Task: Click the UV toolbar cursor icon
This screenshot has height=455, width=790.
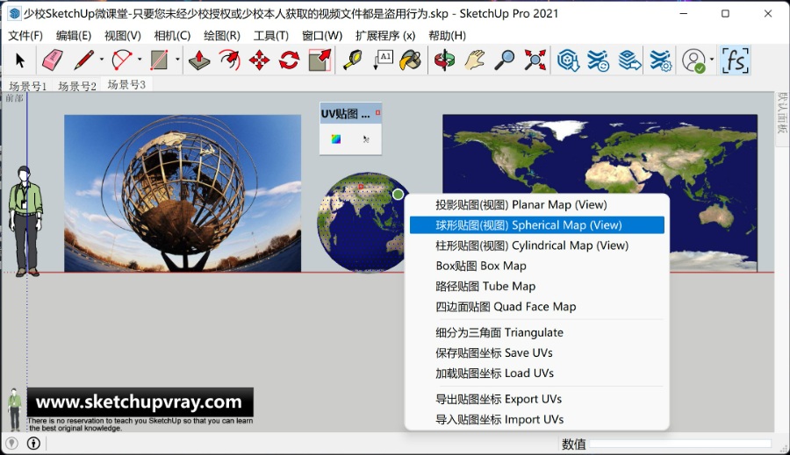Action: coord(366,139)
